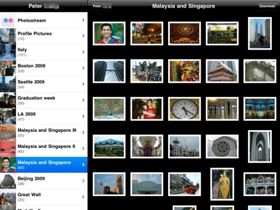Tap the Malaysia and Singapore III cover thumbnail
The width and height of the screenshot is (280, 210).
pos(8,132)
